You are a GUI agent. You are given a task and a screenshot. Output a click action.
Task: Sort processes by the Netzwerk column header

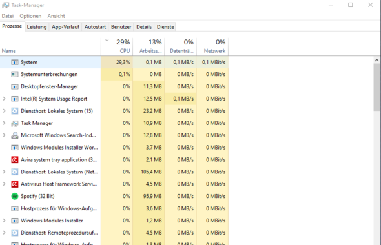(x=212, y=46)
